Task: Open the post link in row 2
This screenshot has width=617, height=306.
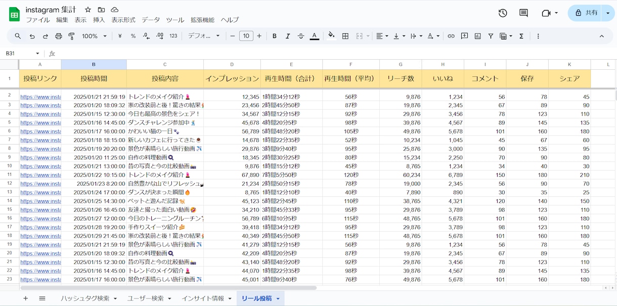Action: click(40, 97)
